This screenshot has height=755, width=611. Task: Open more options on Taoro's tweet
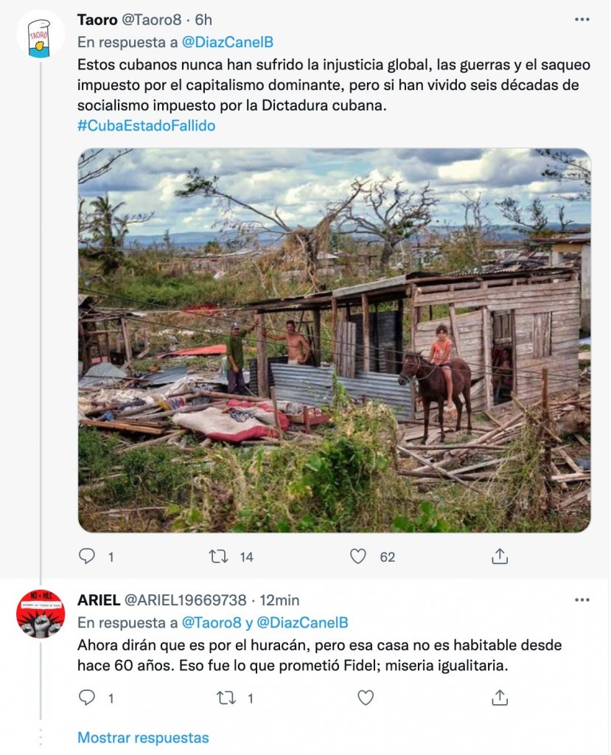[x=582, y=19]
